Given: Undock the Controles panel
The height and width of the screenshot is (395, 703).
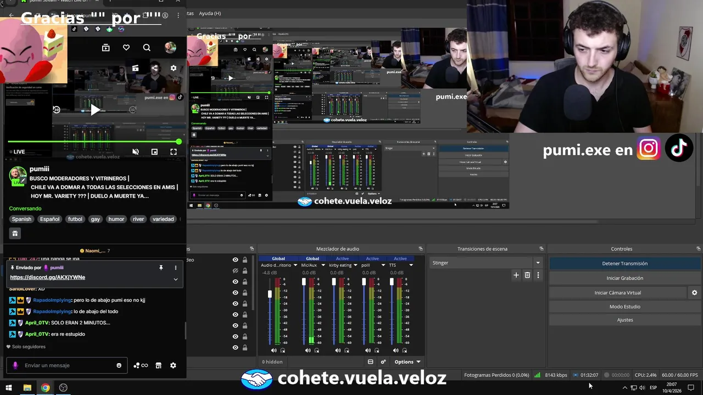Looking at the screenshot, I should tap(699, 249).
